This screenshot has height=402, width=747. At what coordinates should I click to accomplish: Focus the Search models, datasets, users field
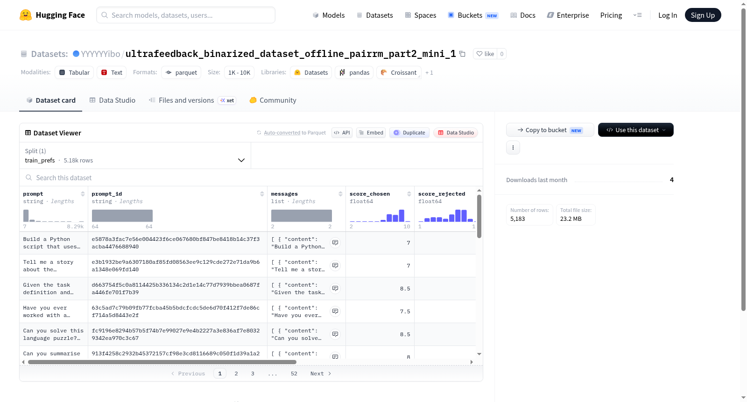click(x=186, y=15)
